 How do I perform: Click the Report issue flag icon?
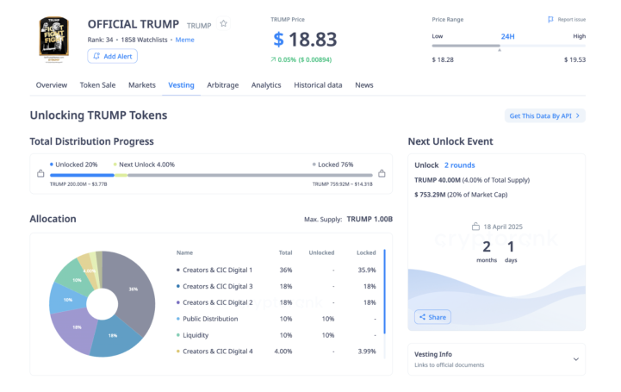tap(550, 20)
